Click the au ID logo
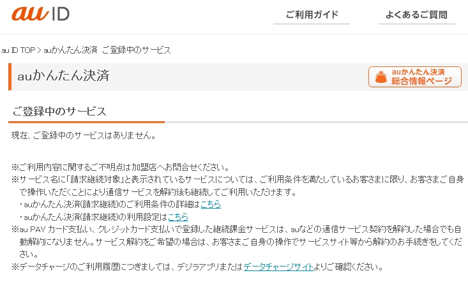 click(x=40, y=14)
